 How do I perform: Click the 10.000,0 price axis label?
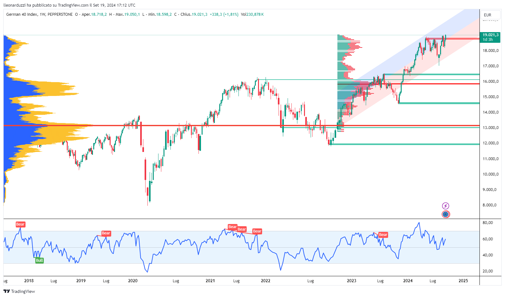click(491, 174)
